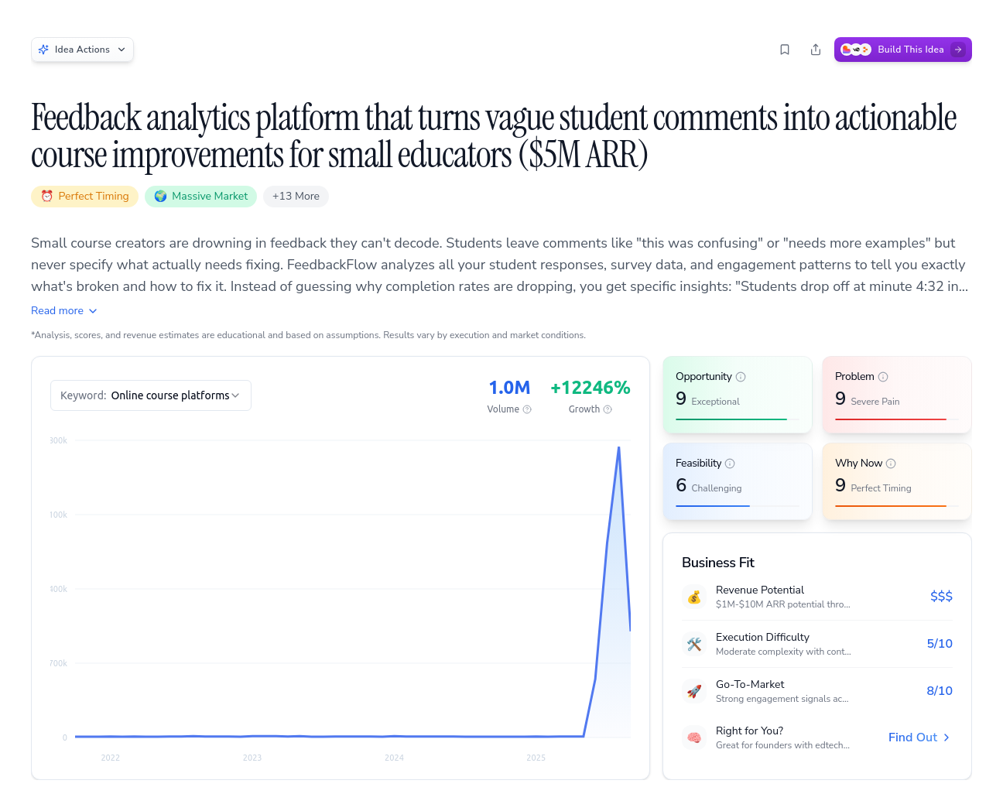Click the rocket icon next to Go-To-Market
Image resolution: width=1003 pixels, height=811 pixels.
(x=694, y=691)
